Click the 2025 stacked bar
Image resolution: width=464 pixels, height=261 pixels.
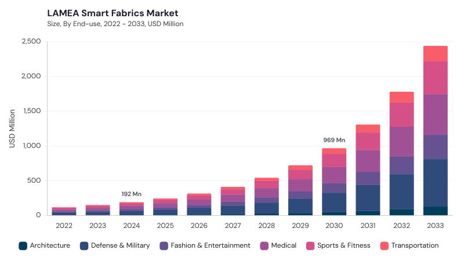(165, 207)
